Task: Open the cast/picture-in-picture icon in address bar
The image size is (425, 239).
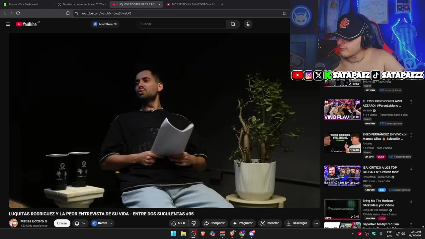Action: [x=285, y=13]
